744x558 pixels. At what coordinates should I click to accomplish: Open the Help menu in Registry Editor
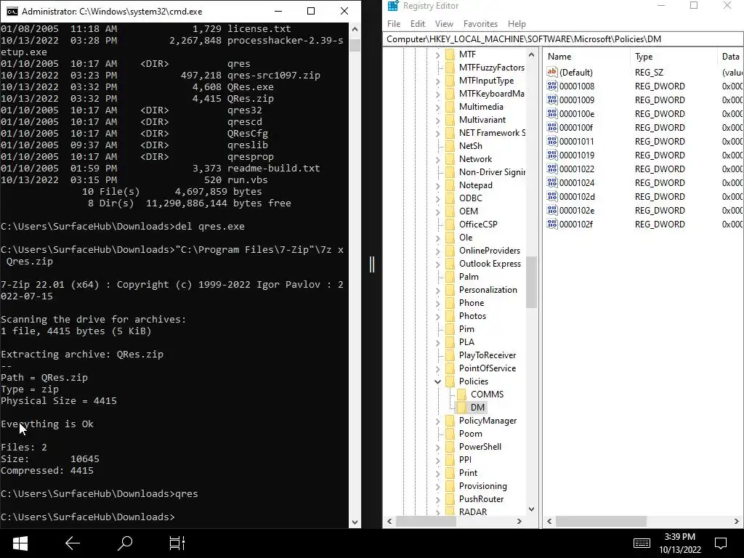pos(517,24)
